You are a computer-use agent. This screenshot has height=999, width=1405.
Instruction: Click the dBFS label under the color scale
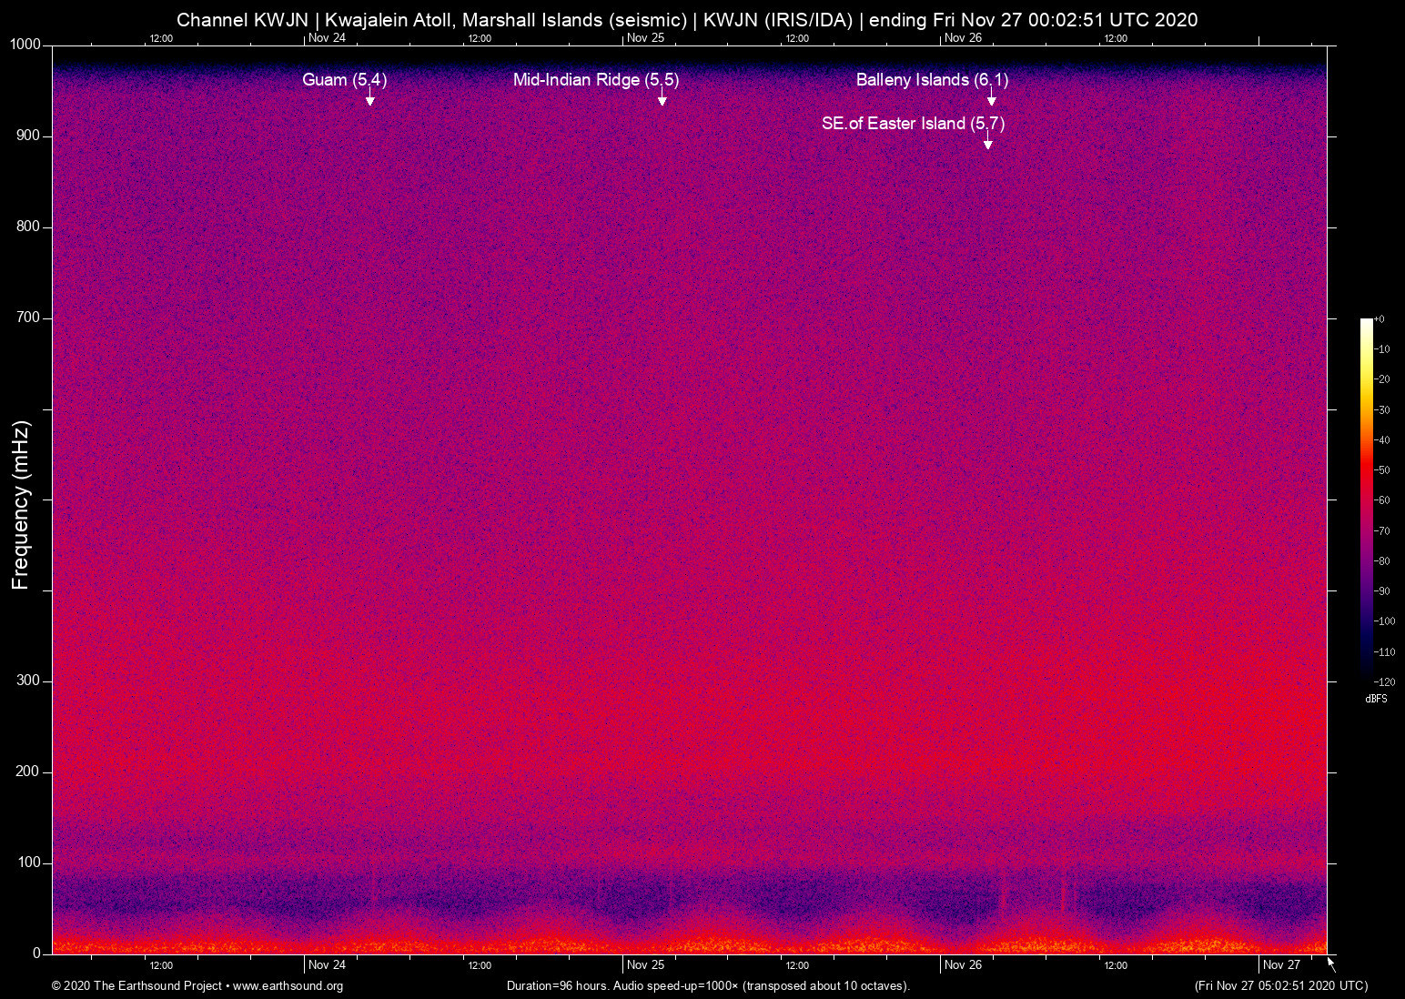coord(1376,699)
